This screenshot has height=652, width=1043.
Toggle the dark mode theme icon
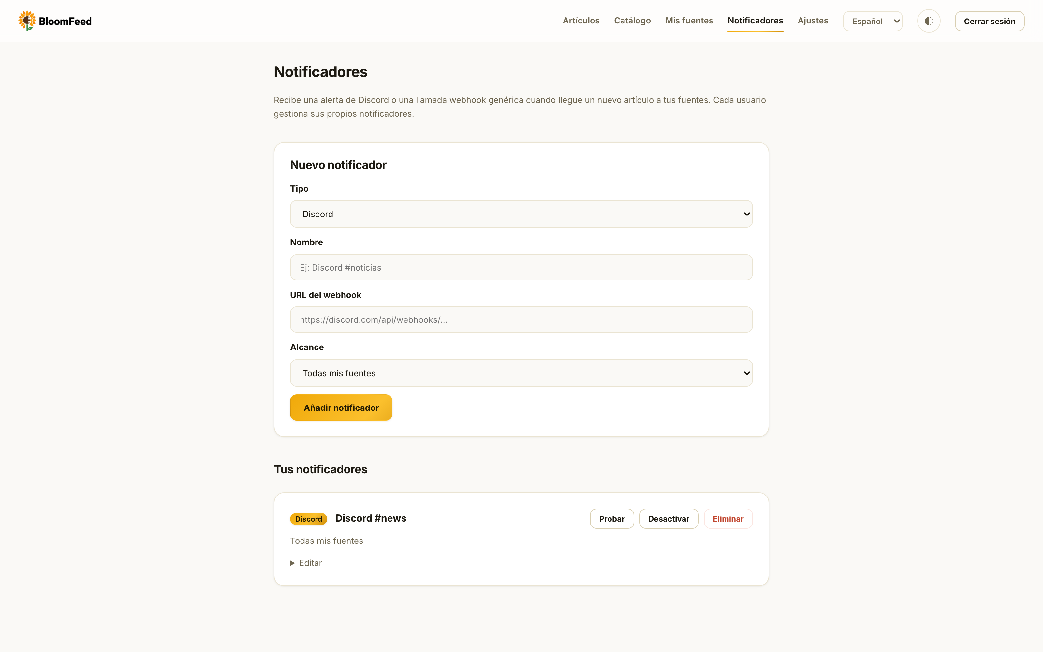(928, 21)
